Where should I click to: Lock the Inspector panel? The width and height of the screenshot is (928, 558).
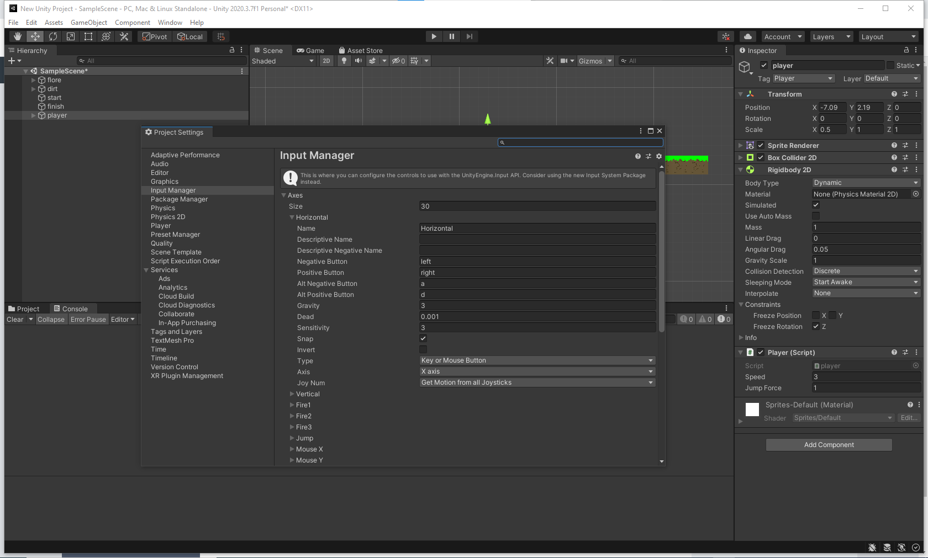coord(906,50)
